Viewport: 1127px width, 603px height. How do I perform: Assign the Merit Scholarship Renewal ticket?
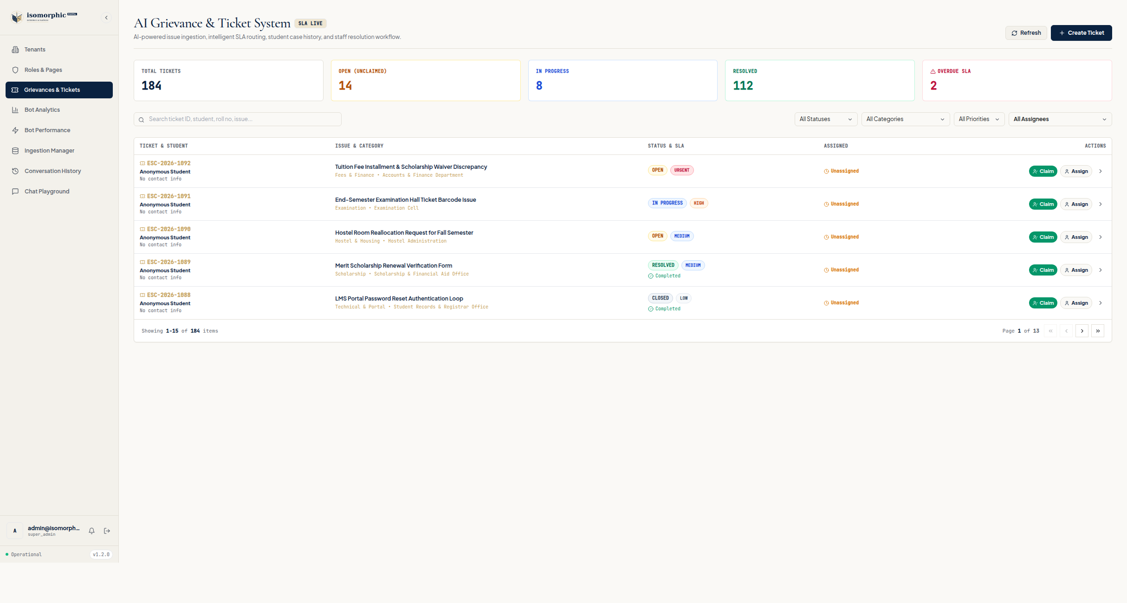(x=1076, y=270)
